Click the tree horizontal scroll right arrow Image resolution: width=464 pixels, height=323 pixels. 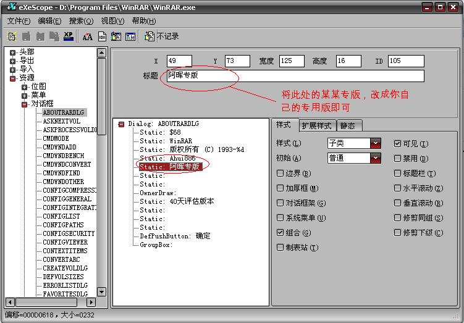tap(91, 302)
